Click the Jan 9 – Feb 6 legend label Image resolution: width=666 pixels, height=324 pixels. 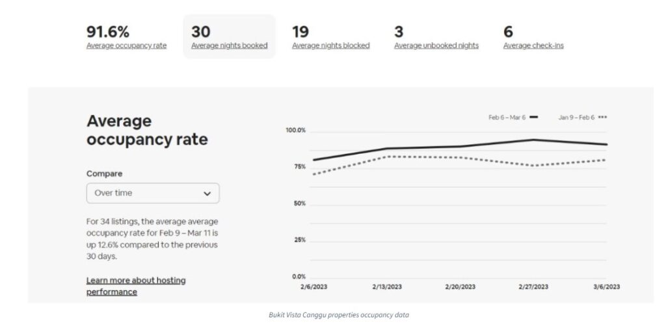[x=576, y=117]
